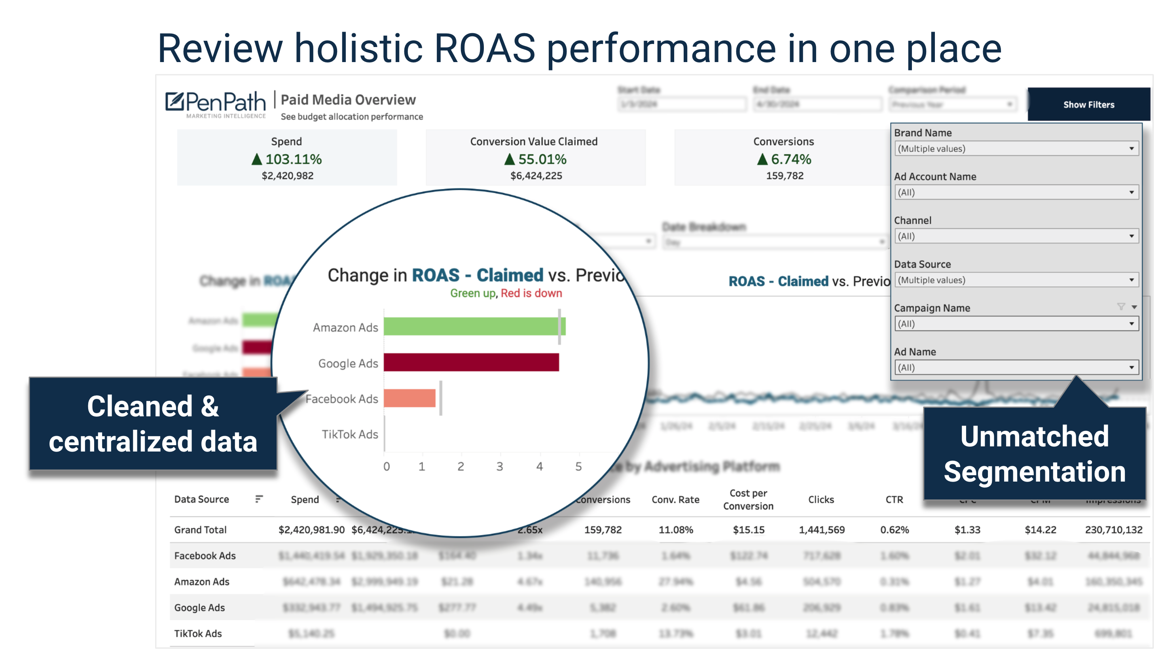Click the ROAS - Claimed line chart title
Viewport: 1160px width, 650px height.
(809, 282)
